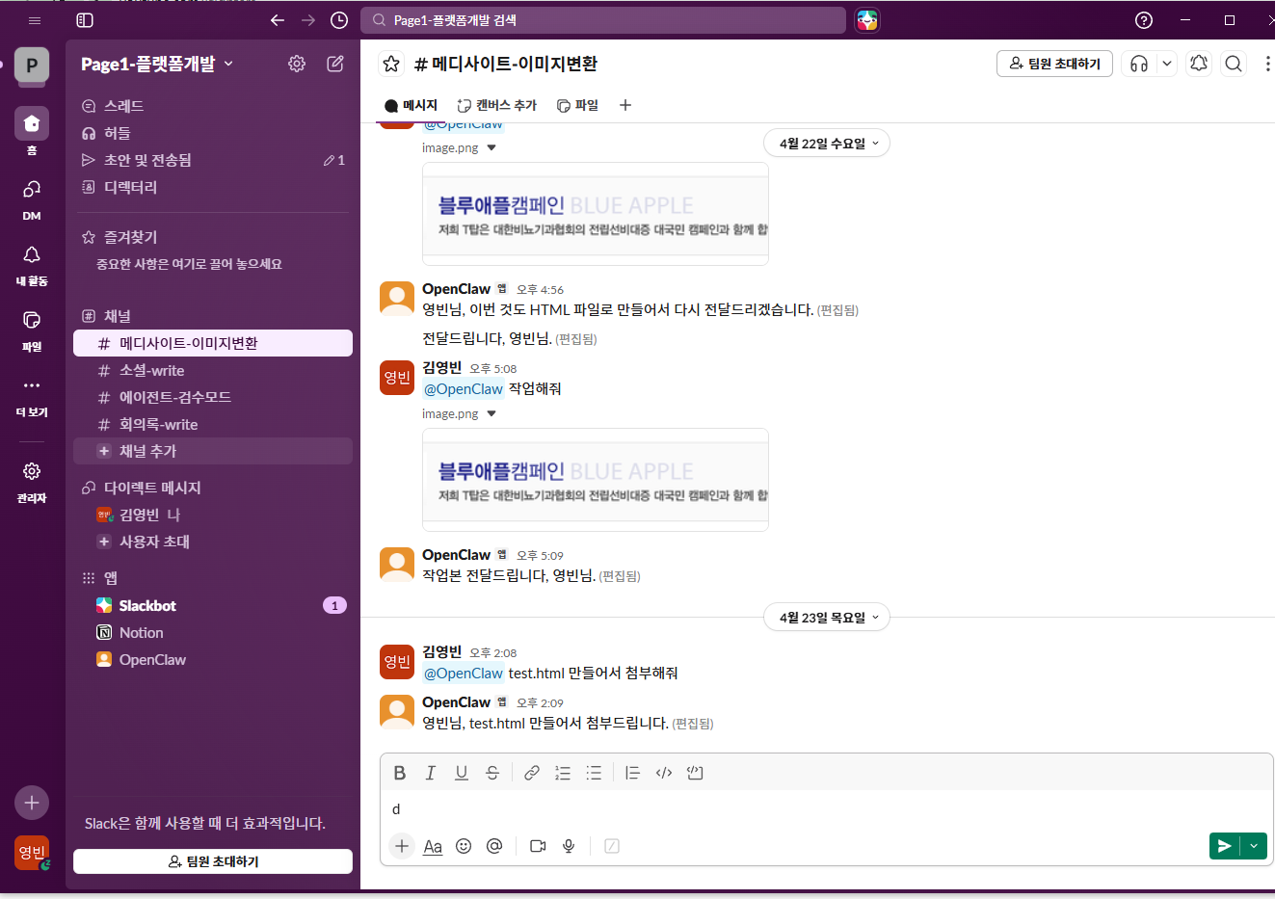Star the 메디사이트-이미지변환 channel
Image resolution: width=1275 pixels, height=899 pixels.
pyautogui.click(x=388, y=63)
